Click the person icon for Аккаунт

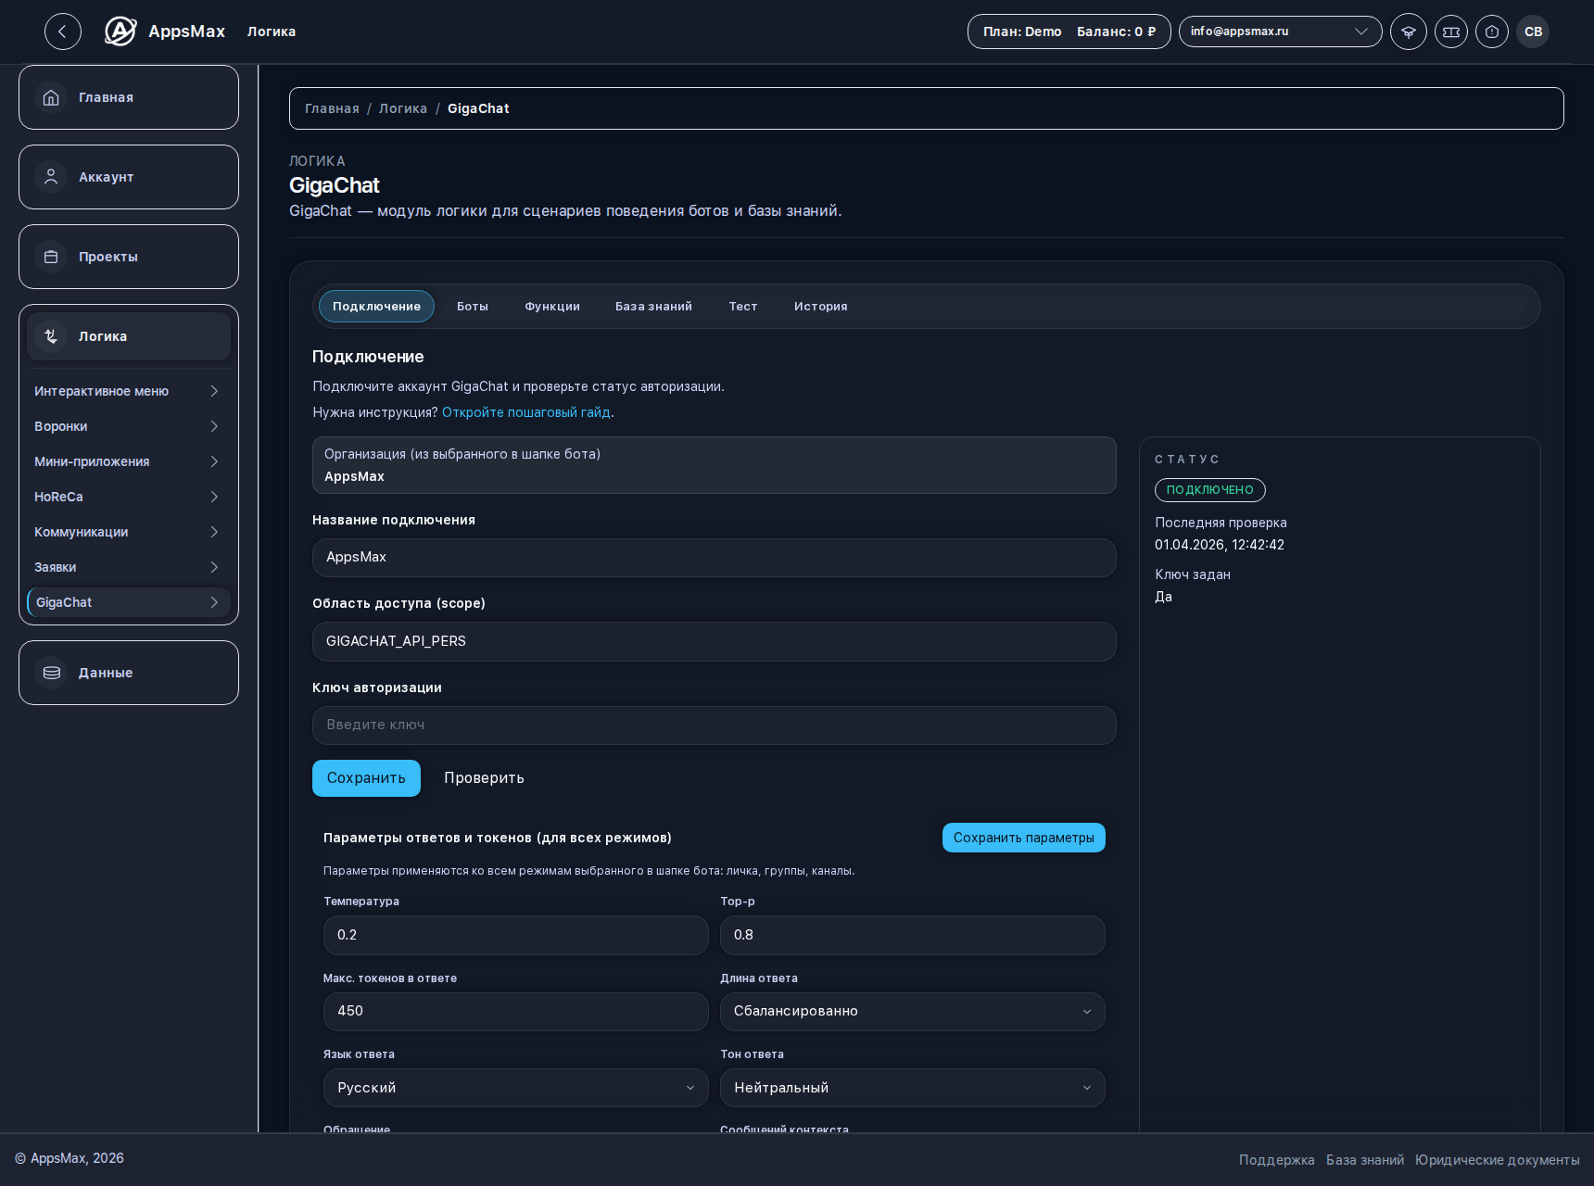click(51, 177)
